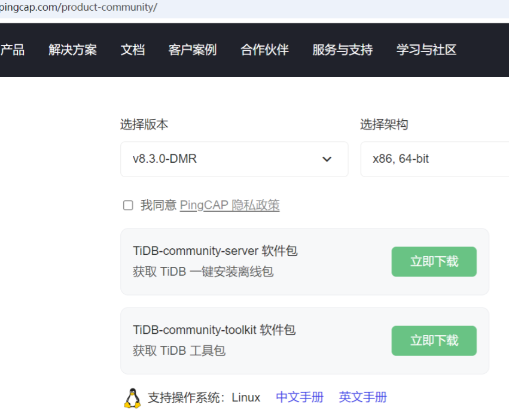Screen dimensions: 509x411
Task: Open the 学习与社区 menu
Action: [x=426, y=50]
